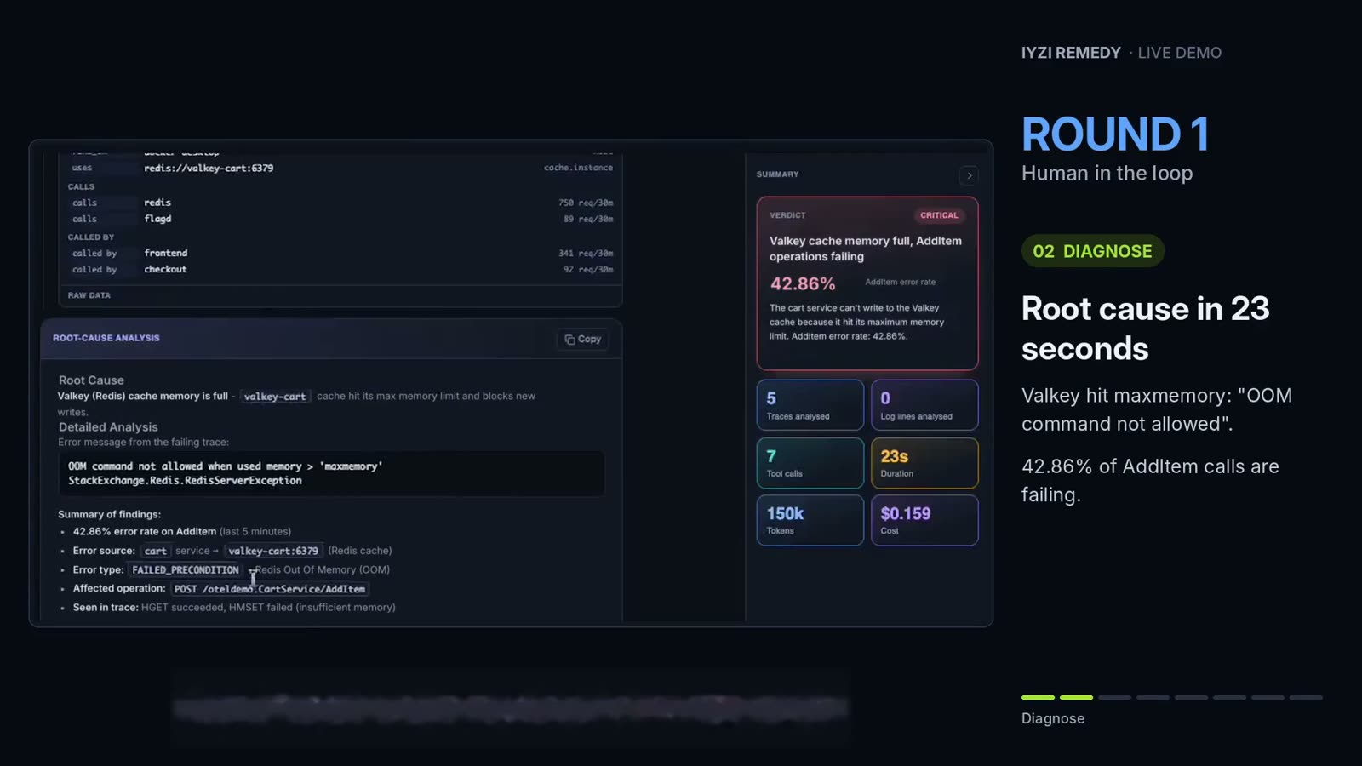Click the flagd calls row
The height and width of the screenshot is (766, 1362).
(x=341, y=219)
